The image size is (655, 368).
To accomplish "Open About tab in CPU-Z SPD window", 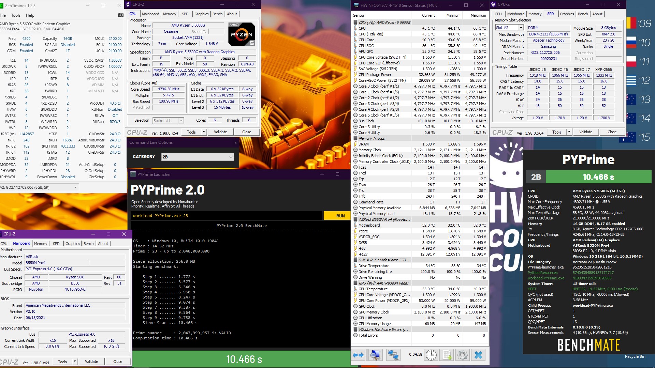I will pyautogui.click(x=597, y=14).
